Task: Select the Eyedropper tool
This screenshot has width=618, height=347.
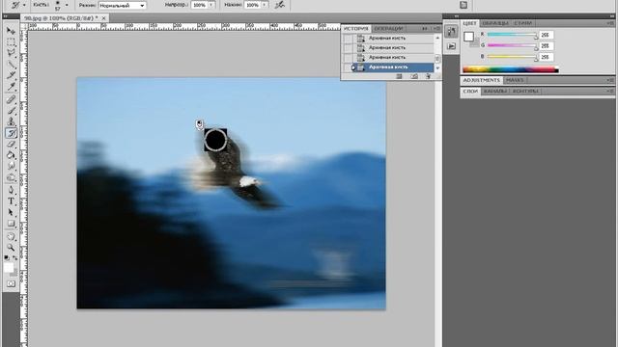Action: tap(11, 87)
